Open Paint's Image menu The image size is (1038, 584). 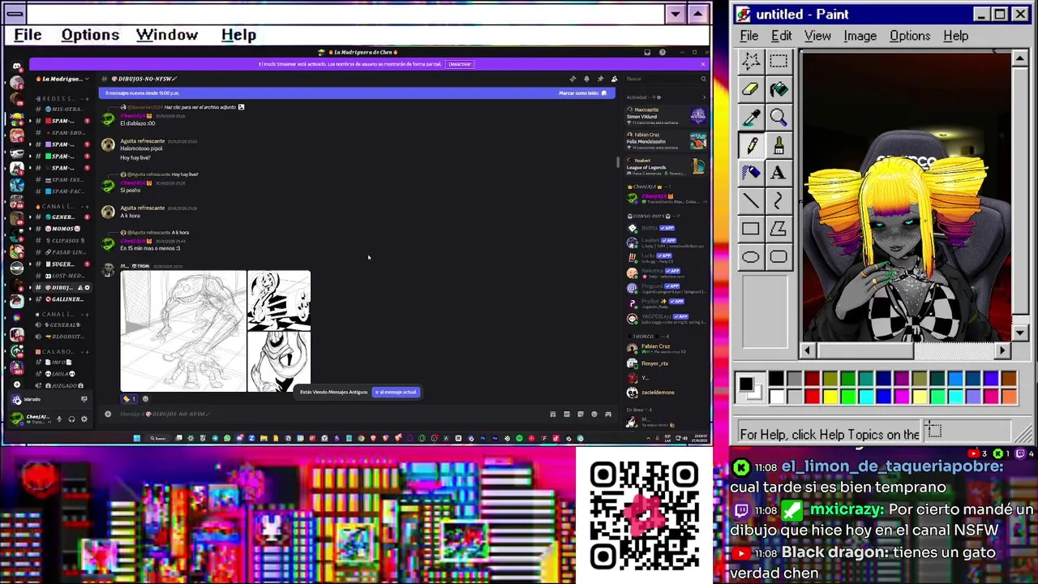click(x=860, y=36)
